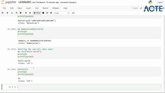
Task: Restart kernel and run all cells icon
Action: 51,13
